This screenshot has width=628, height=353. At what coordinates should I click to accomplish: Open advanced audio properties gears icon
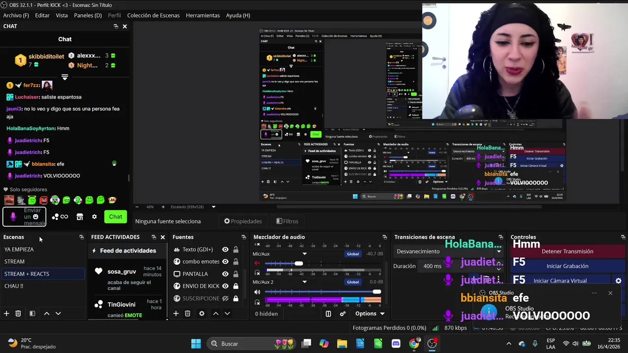(343, 314)
